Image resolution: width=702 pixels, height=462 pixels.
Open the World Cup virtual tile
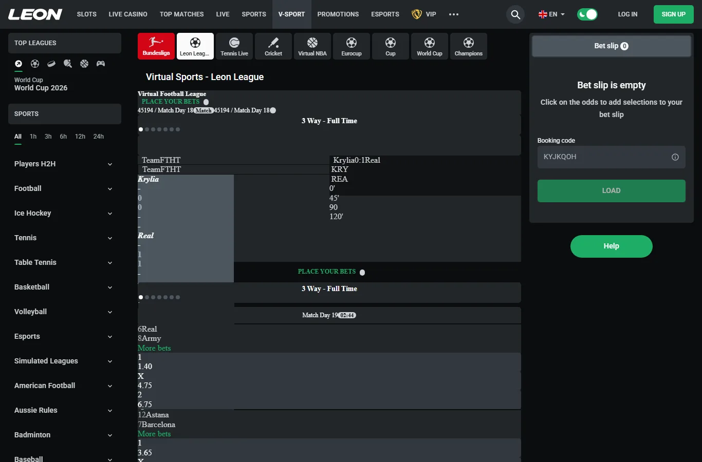(430, 46)
